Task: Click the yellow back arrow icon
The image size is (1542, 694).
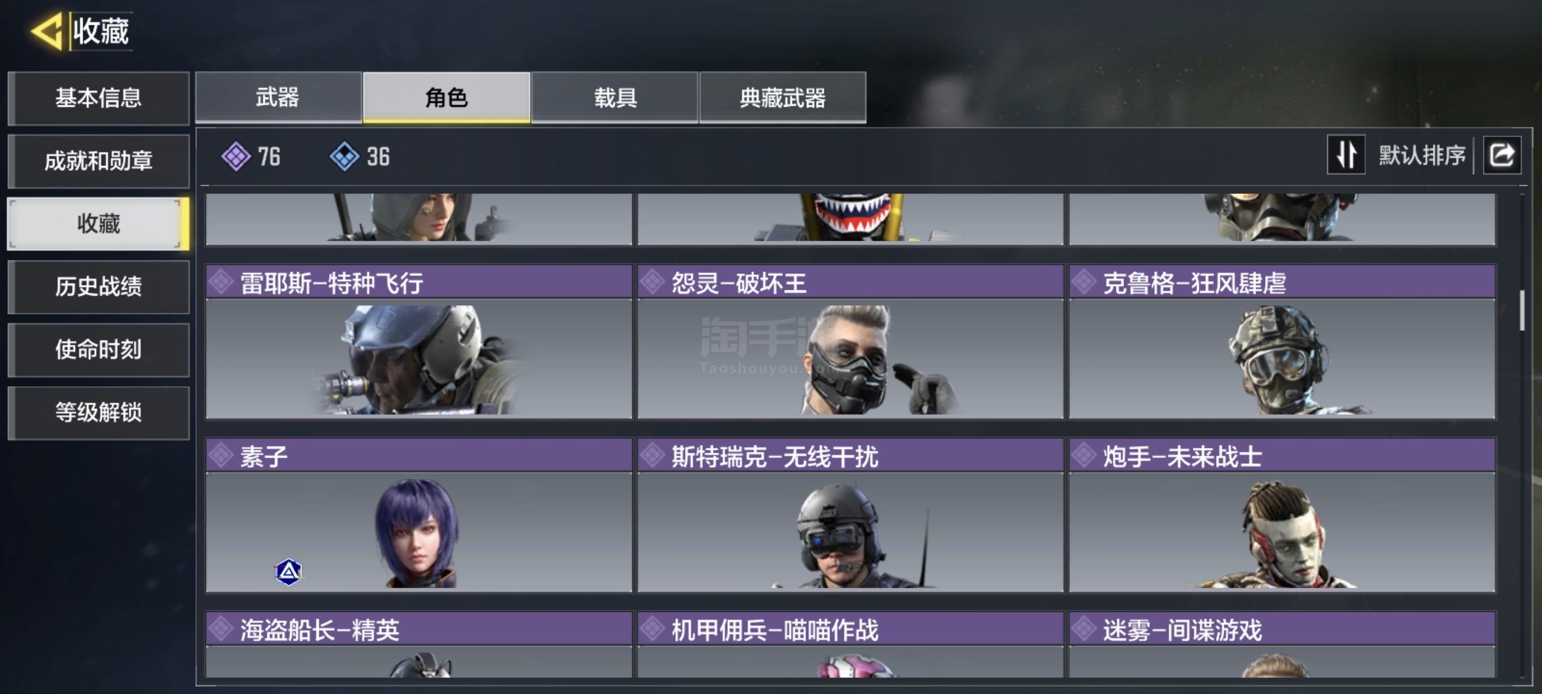Action: [47, 30]
